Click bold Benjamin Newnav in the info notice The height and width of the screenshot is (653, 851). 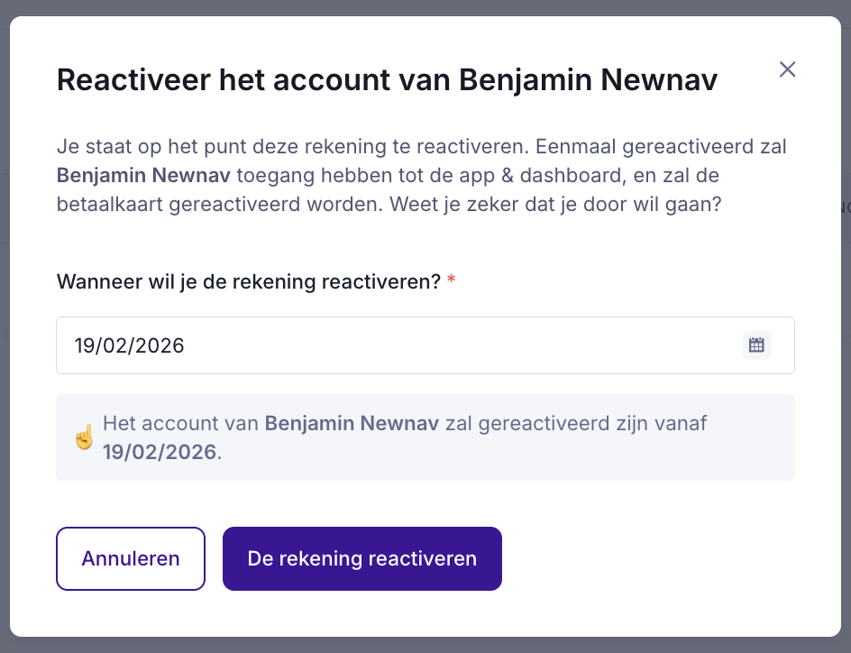[x=352, y=423]
